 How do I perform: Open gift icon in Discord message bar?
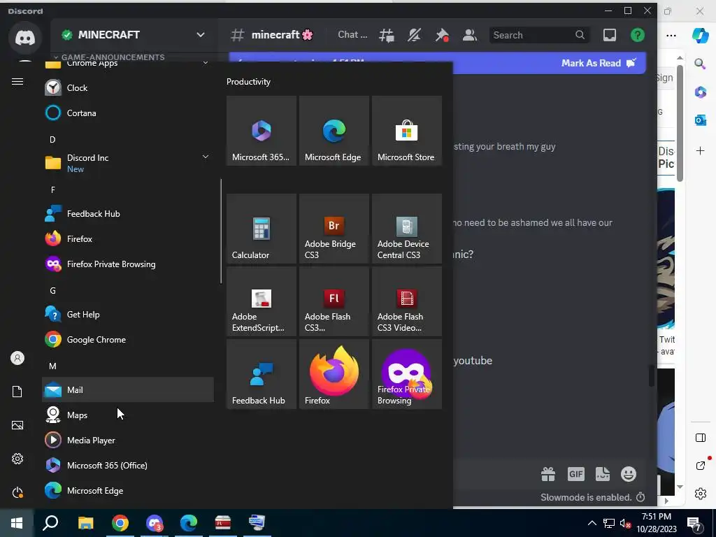click(548, 474)
